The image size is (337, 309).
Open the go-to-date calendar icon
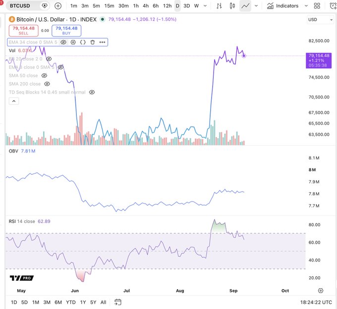click(118, 302)
